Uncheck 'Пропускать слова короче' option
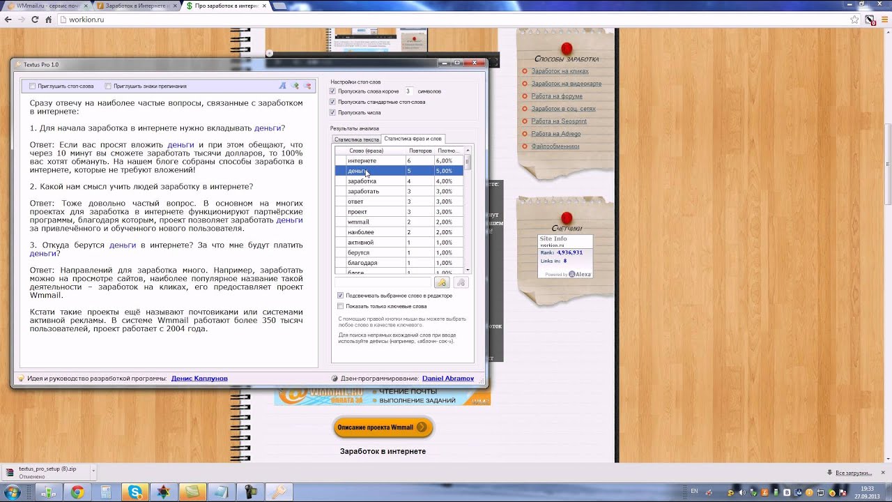The height and width of the screenshot is (502, 892). (x=332, y=91)
